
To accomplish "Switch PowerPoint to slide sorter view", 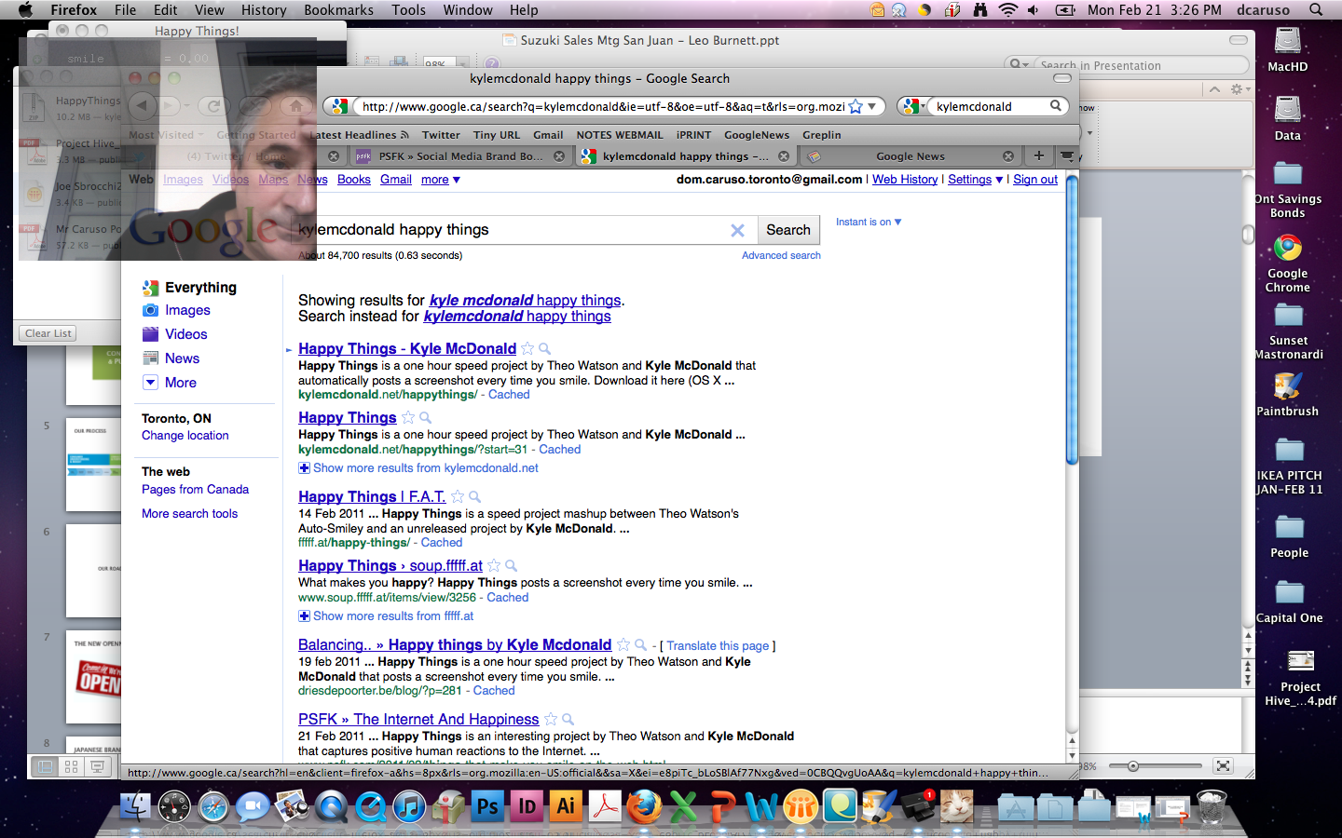I will click(71, 766).
